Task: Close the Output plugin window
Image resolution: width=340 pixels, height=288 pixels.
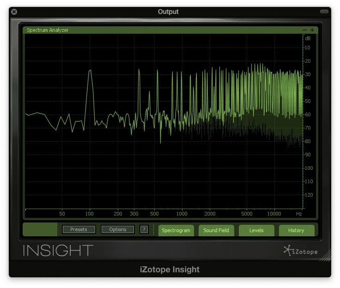Action: (x=14, y=12)
